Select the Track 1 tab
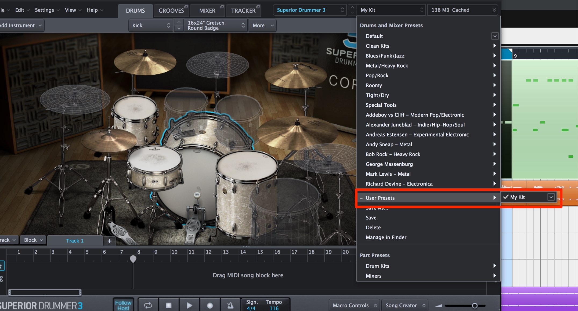578x311 pixels. [75, 241]
